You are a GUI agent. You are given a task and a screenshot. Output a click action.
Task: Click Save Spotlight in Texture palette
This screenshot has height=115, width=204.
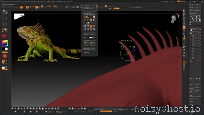pos(89,7)
